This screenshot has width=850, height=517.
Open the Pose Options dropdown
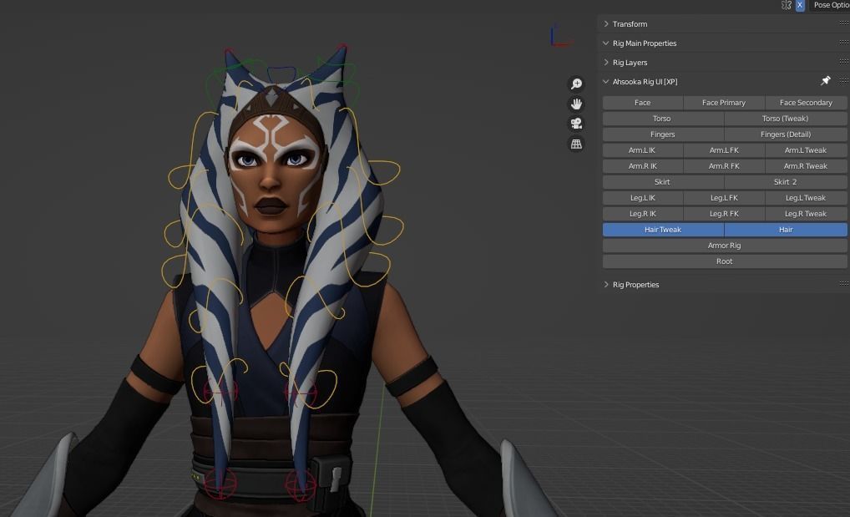pyautogui.click(x=830, y=5)
